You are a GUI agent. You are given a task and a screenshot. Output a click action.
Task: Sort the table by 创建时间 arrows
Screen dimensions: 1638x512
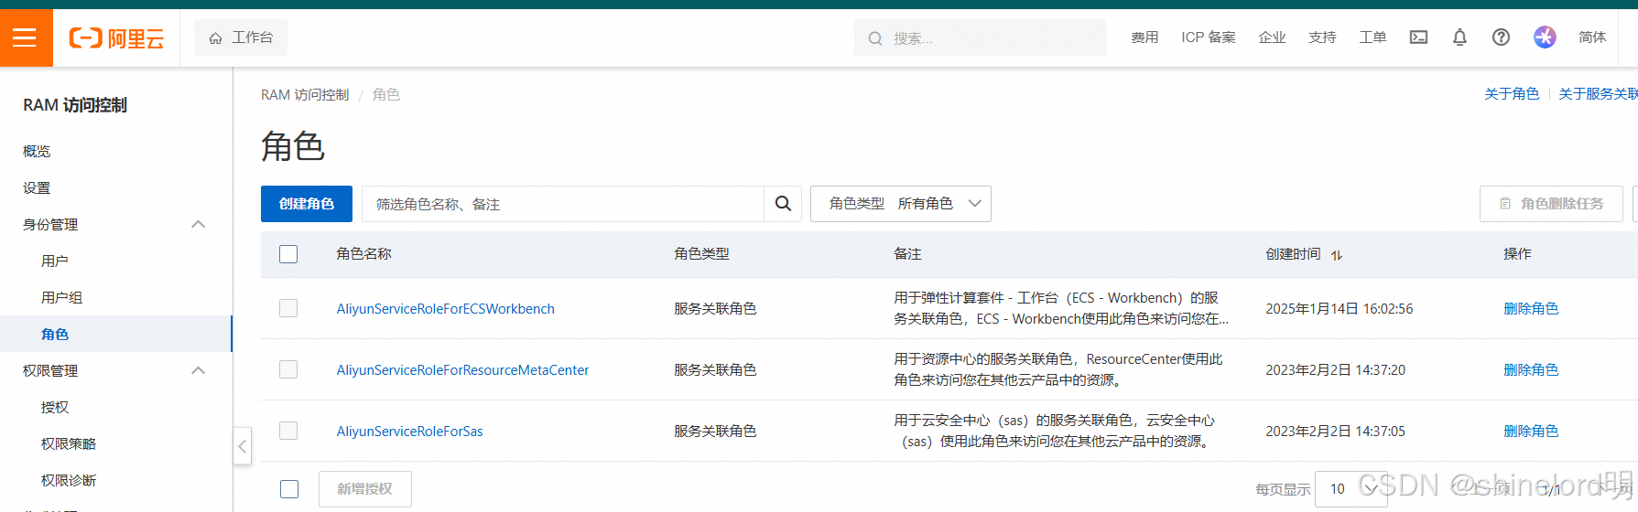(1337, 255)
